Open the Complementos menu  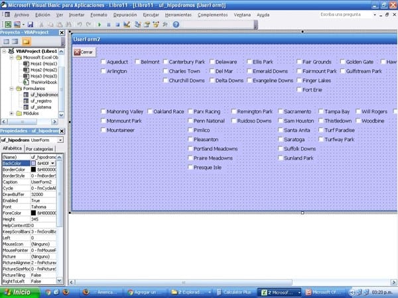coord(213,15)
